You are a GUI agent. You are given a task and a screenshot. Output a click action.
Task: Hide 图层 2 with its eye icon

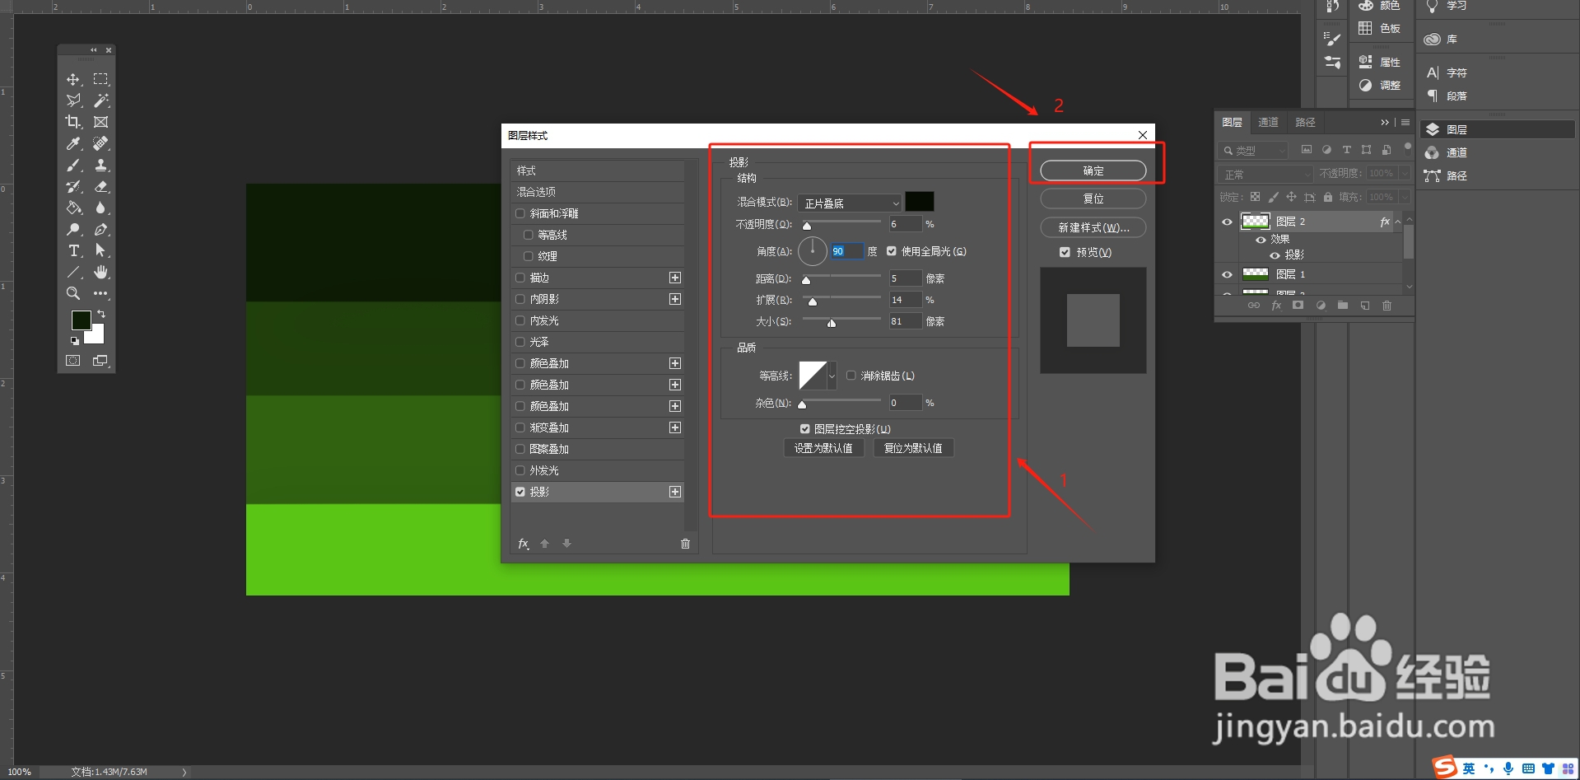(1227, 222)
